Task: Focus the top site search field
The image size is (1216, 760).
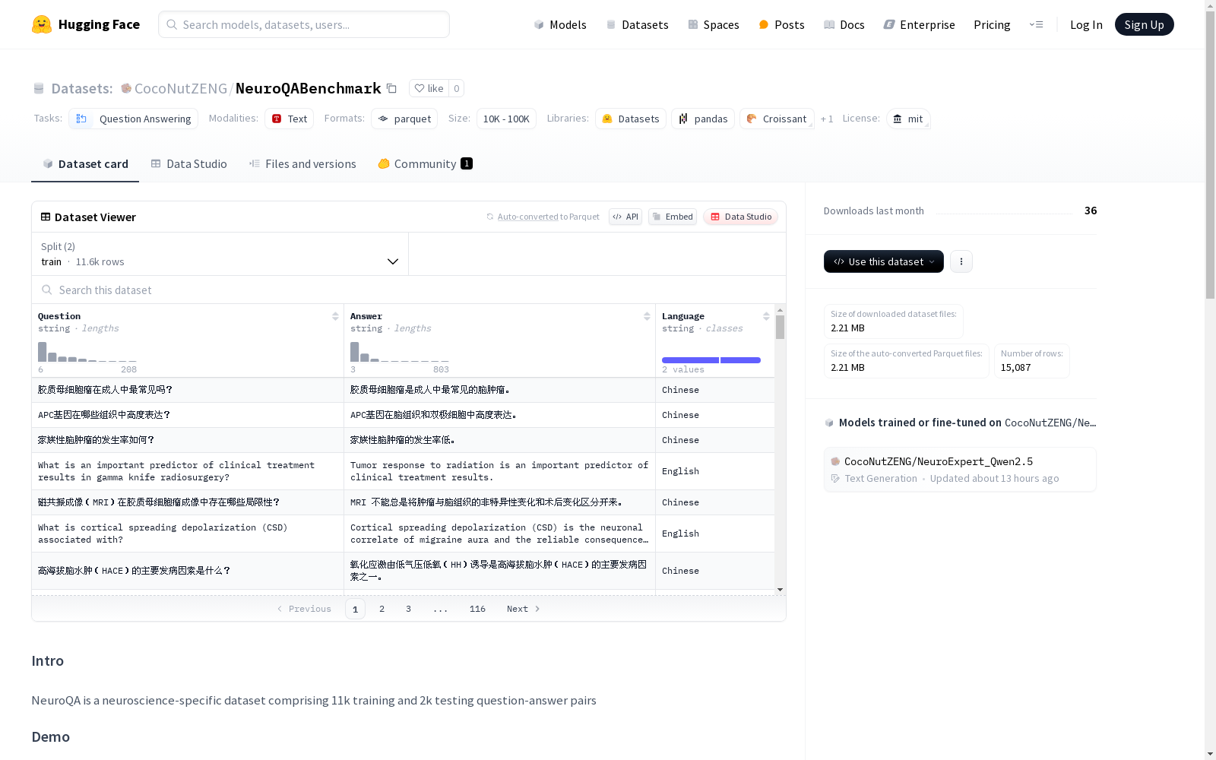Action: click(304, 24)
